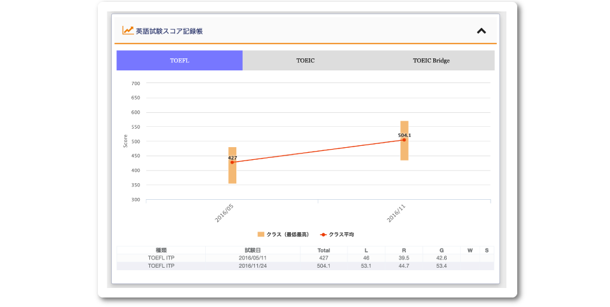Viewport: 610px width, 307px height.
Task: Click the 試験日 column header
Action: coord(252,251)
